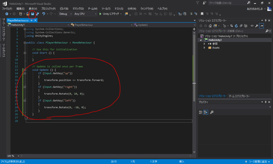Click the Save All toolbar icon
The width and height of the screenshot is (273, 164).
37,14
